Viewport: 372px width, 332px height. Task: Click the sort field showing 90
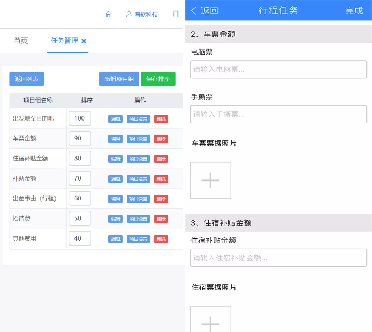pyautogui.click(x=80, y=138)
